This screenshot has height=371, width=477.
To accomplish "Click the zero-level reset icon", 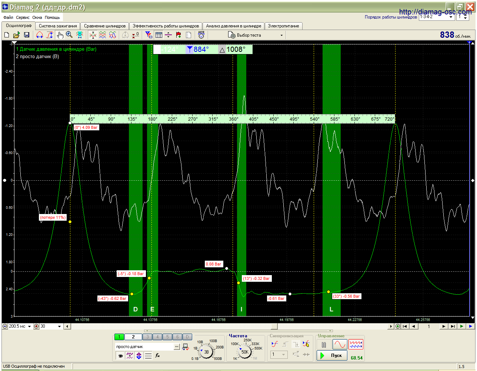I will 136,35.
